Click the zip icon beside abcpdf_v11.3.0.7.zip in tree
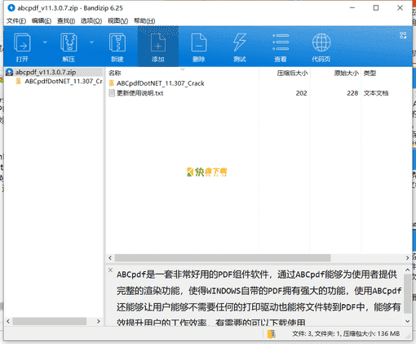Screen dimensions: 416x344 coord(9,72)
